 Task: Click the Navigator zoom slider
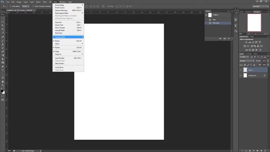click(256, 34)
